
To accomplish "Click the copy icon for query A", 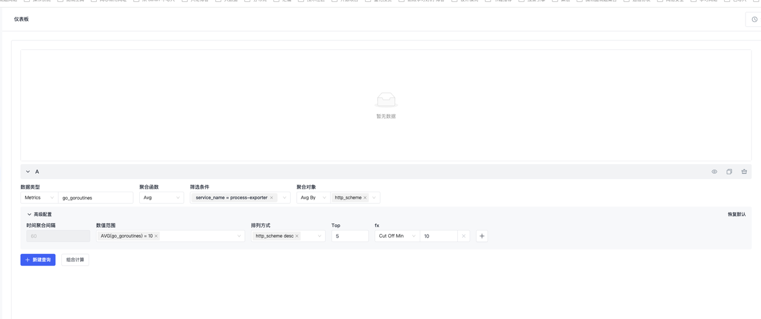I will pos(729,171).
